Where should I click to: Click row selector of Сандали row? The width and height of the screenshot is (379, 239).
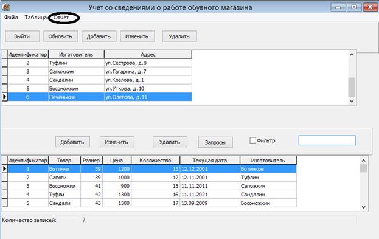(5, 203)
